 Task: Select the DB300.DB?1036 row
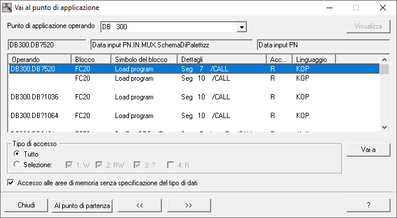(x=194, y=97)
